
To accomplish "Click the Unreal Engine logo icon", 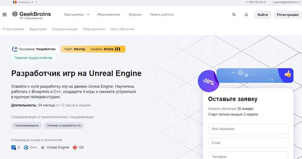I will click(43, 147).
